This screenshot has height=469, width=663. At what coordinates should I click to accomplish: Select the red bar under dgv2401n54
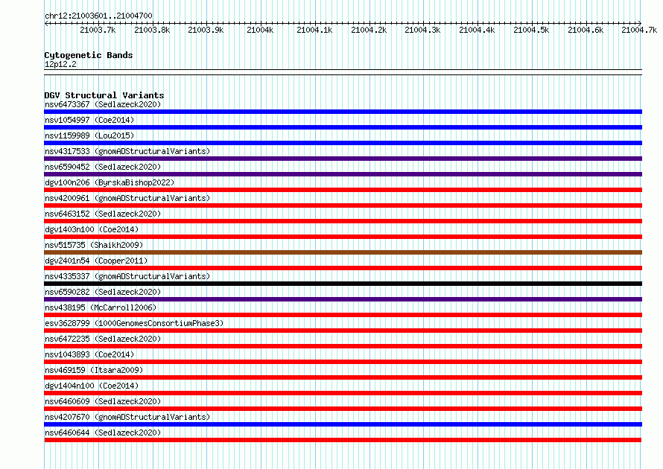343,268
